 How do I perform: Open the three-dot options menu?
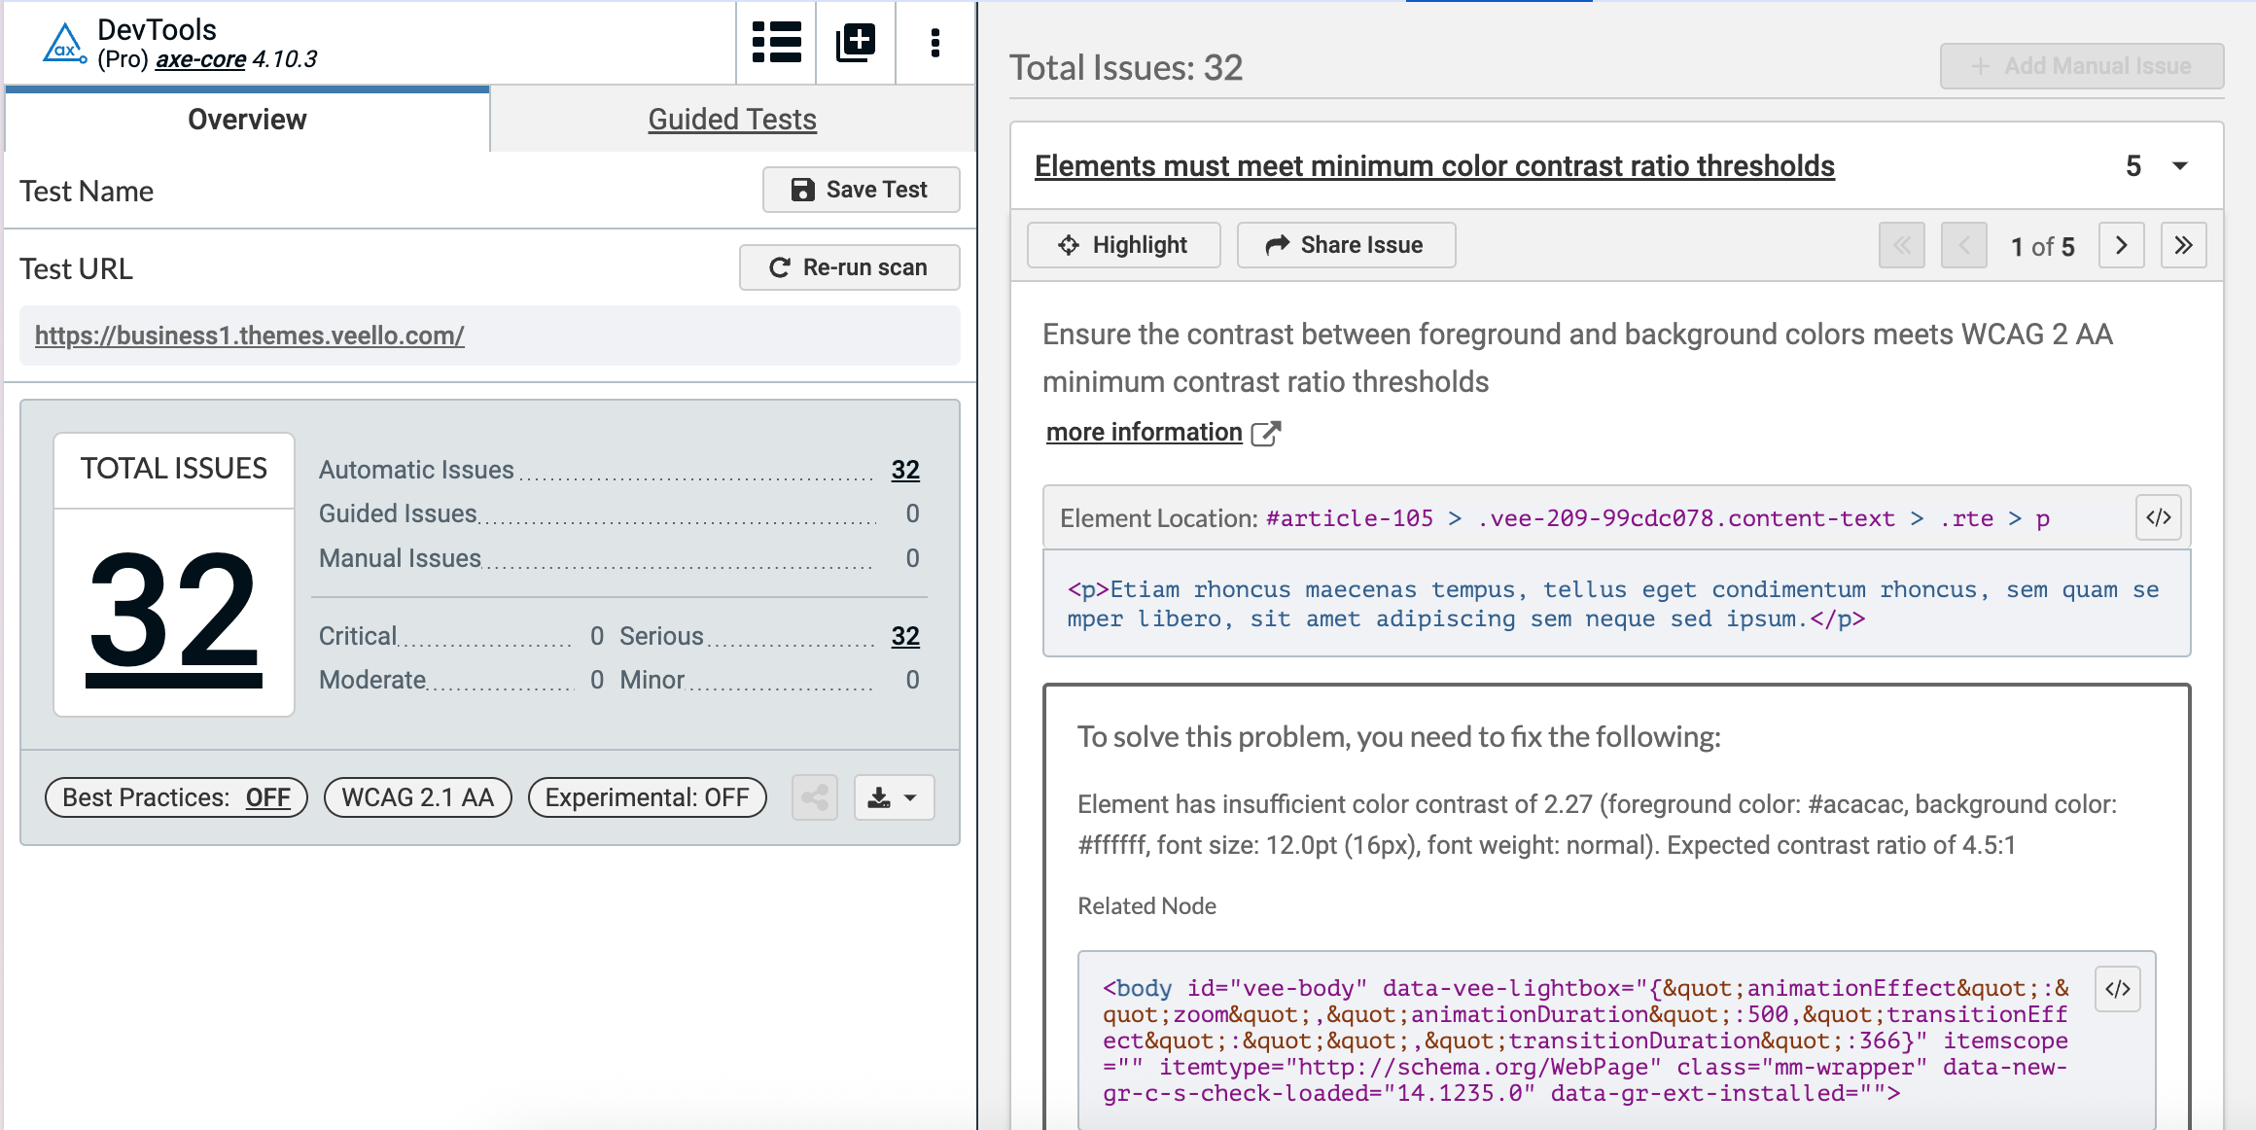(x=935, y=43)
